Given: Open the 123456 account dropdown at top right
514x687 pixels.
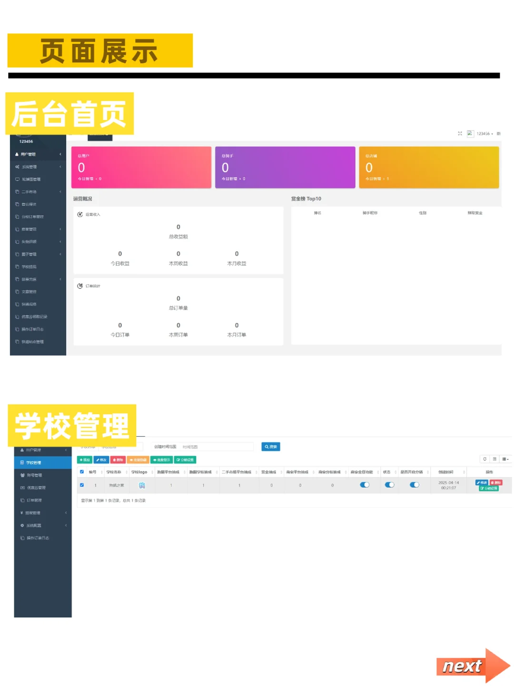Looking at the screenshot, I should 484,134.
